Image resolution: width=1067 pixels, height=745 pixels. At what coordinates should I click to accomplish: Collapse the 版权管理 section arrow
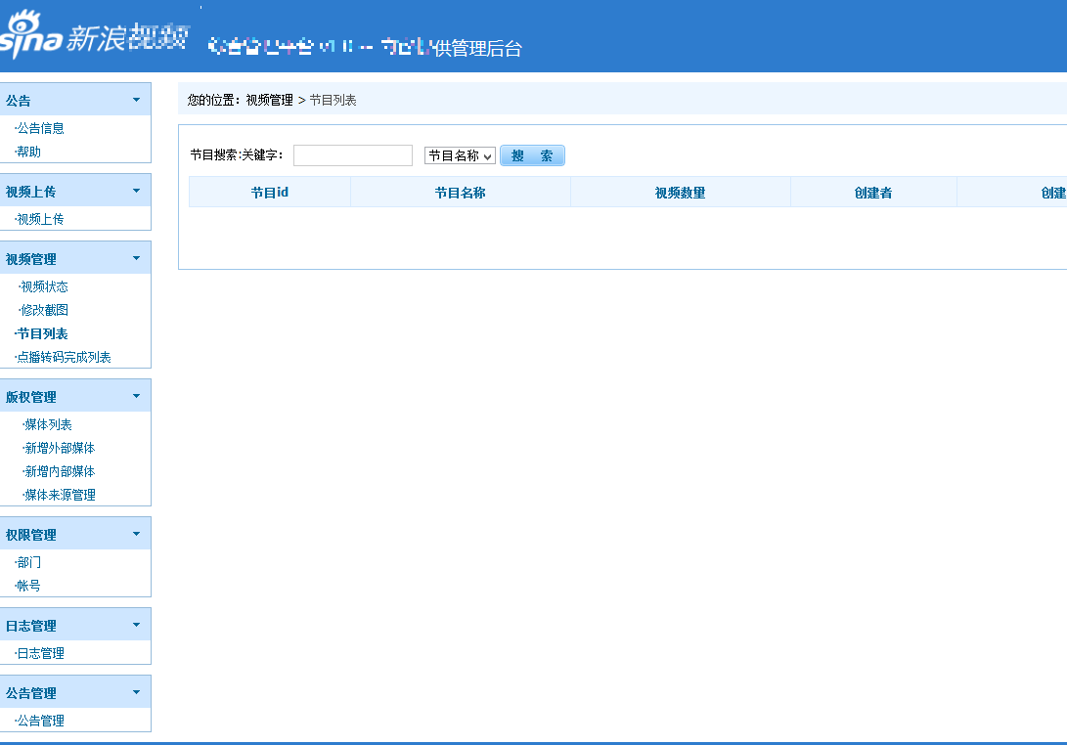[x=136, y=396]
